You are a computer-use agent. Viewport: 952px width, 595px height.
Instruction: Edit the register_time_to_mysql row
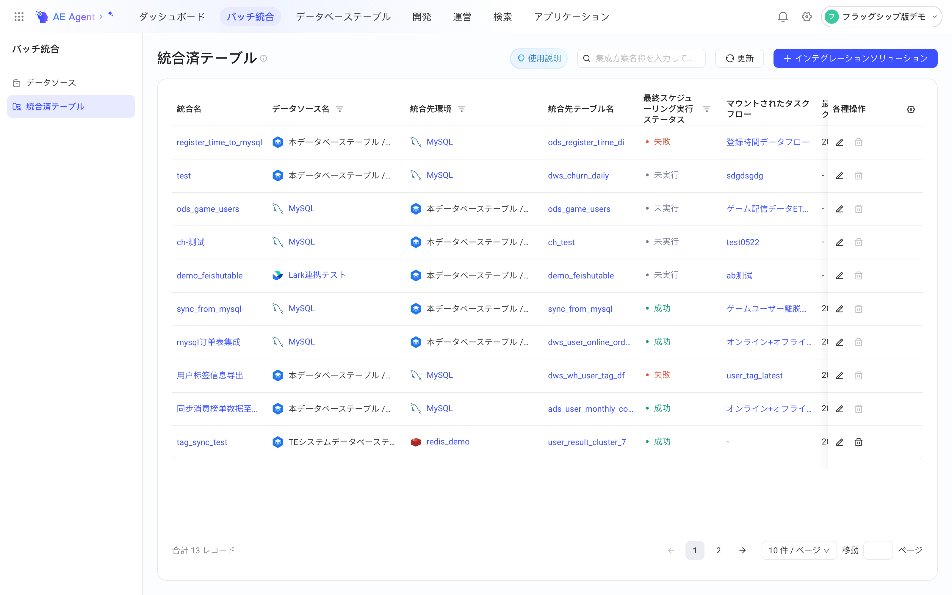840,142
